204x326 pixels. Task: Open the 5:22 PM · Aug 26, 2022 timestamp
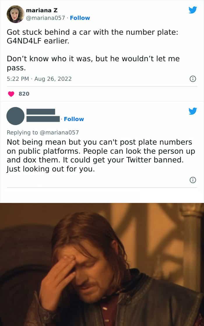39,79
